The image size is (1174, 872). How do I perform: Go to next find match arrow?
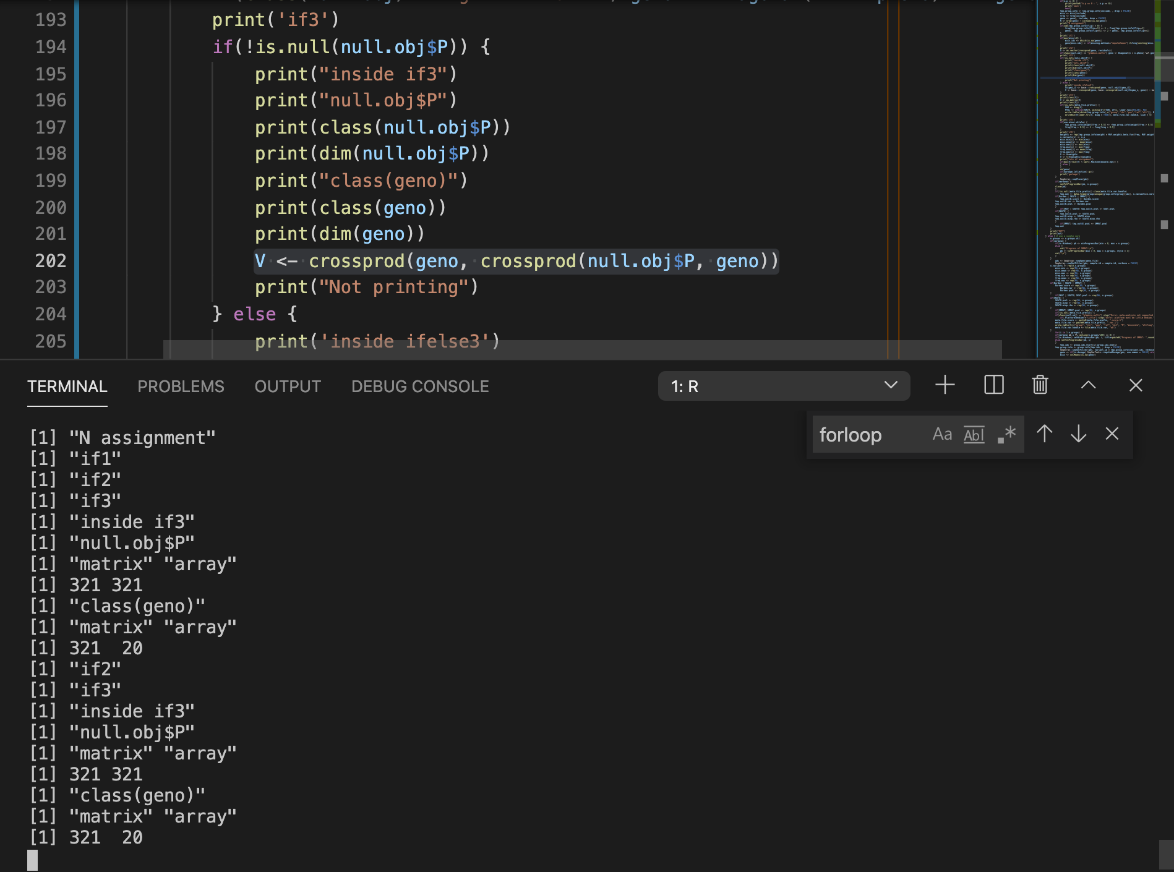click(x=1078, y=434)
